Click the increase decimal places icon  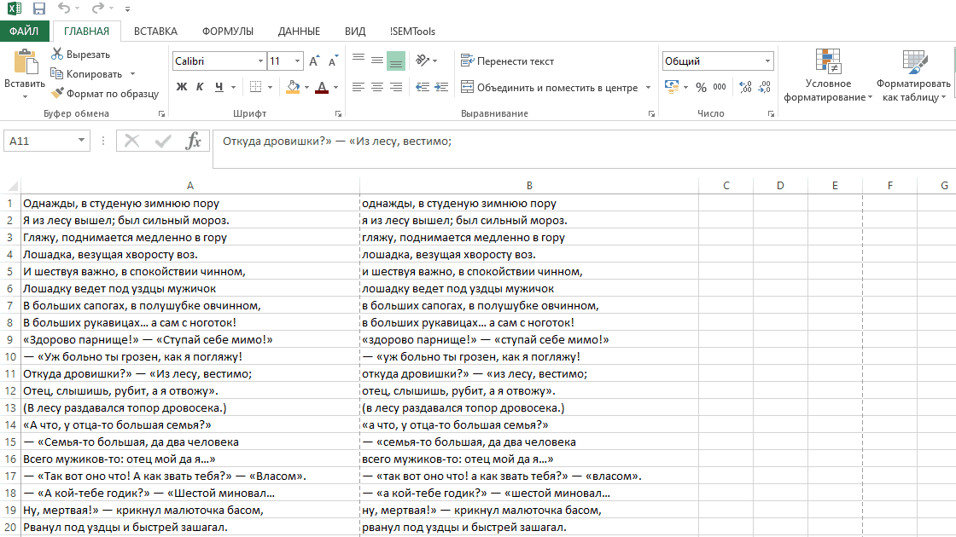(744, 87)
